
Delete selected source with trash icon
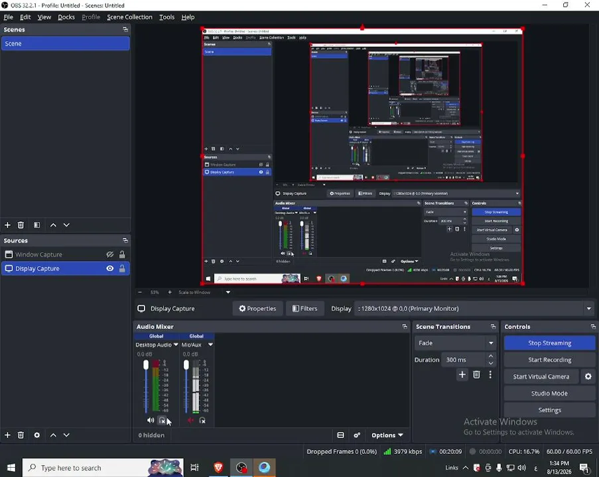click(x=21, y=435)
